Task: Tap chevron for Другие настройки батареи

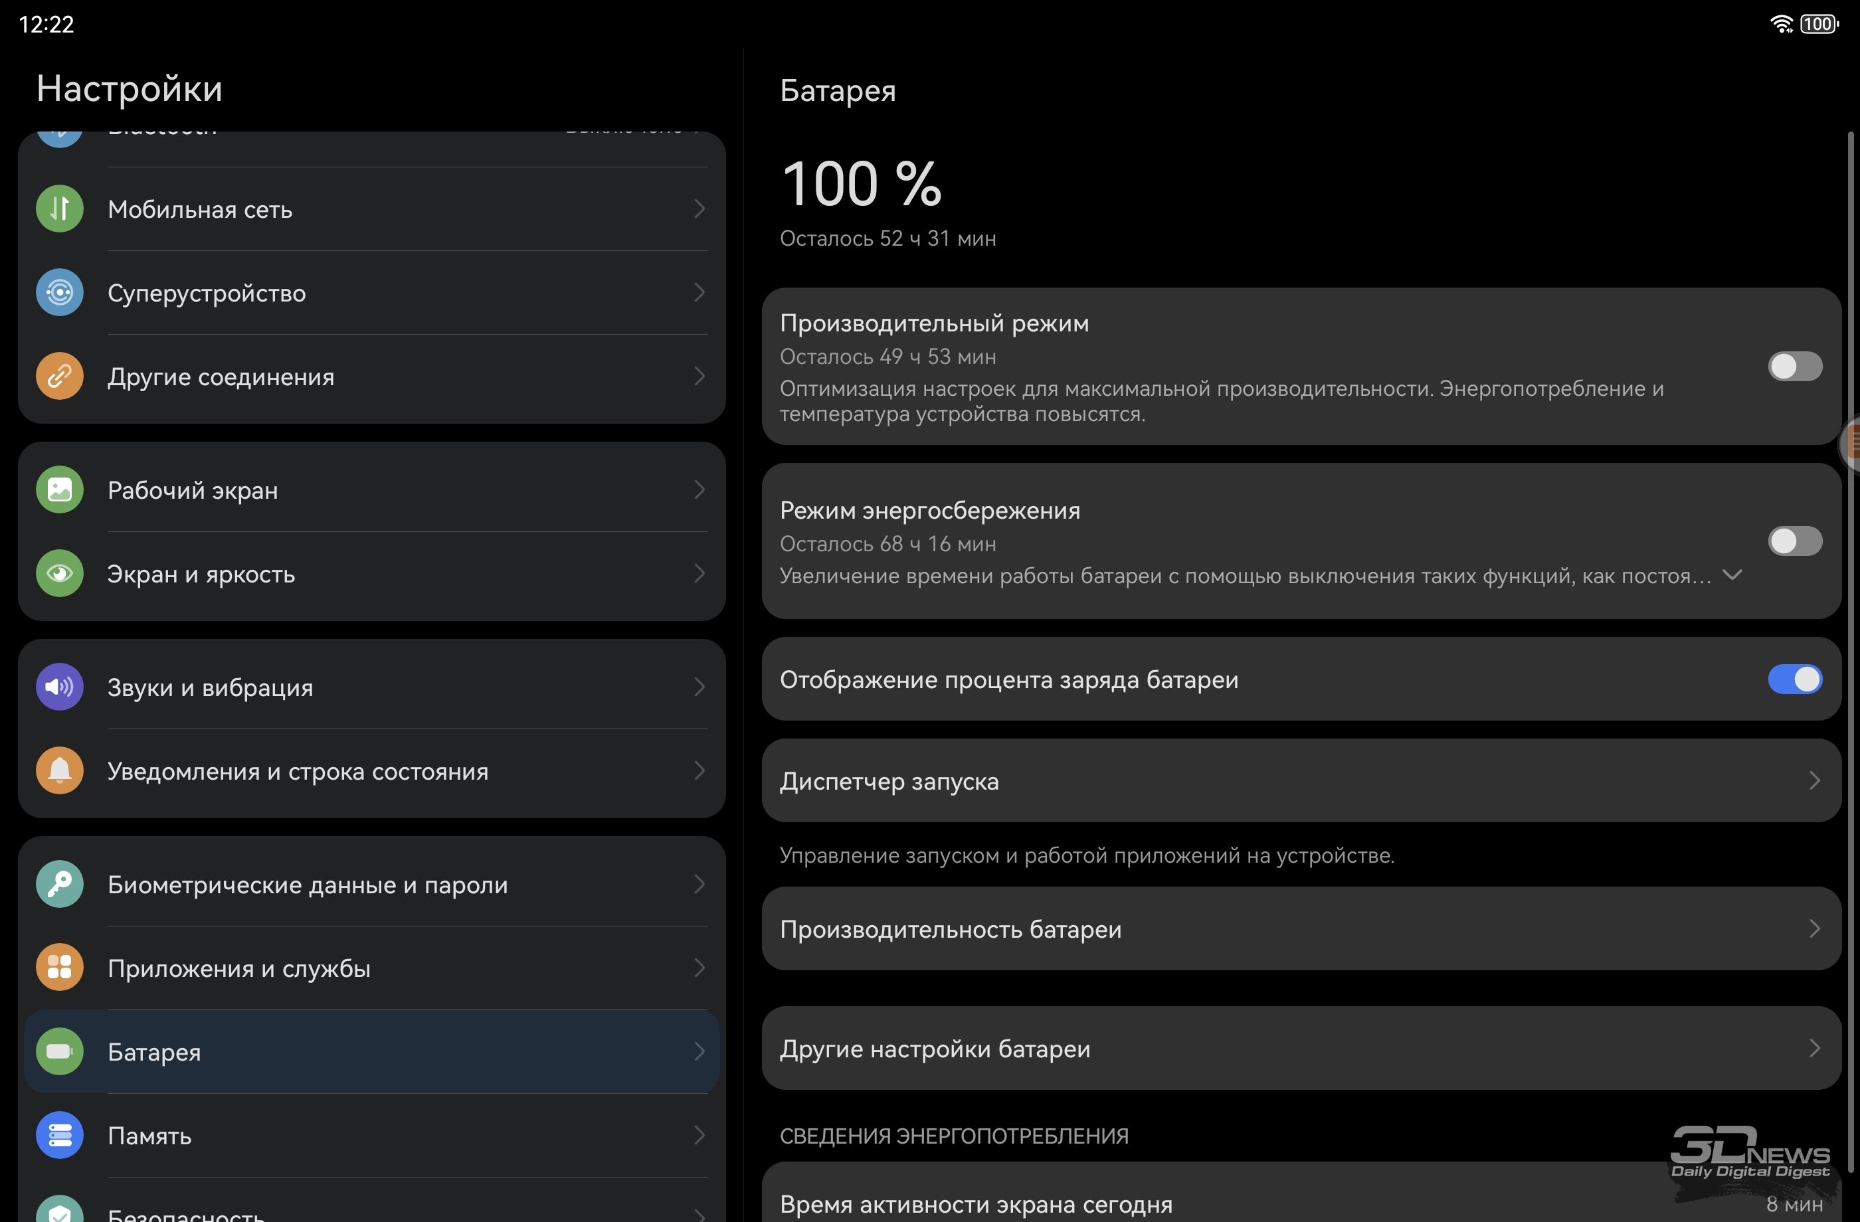Action: (x=1814, y=1048)
